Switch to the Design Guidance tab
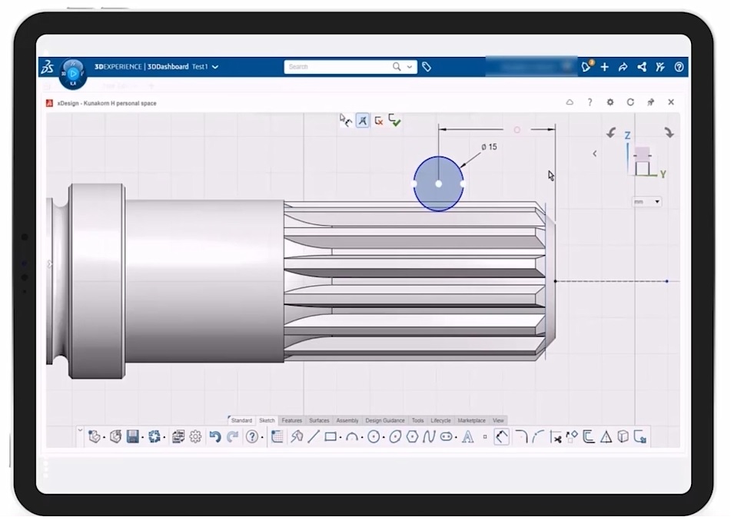 point(385,420)
